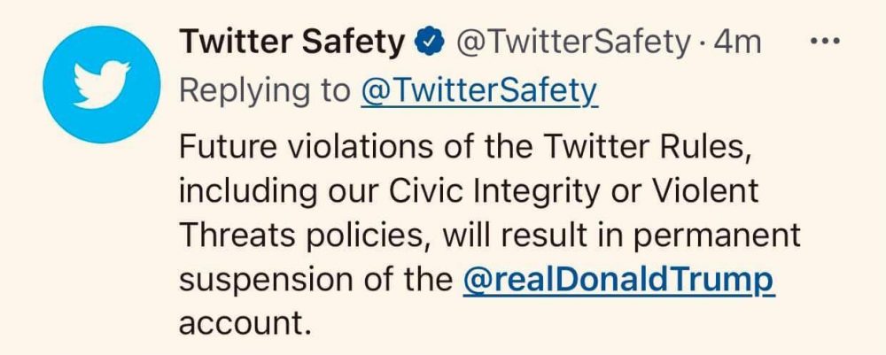Click the gray @TwitterSafety handle beside name
The height and width of the screenshot is (355, 886).
[571, 42]
